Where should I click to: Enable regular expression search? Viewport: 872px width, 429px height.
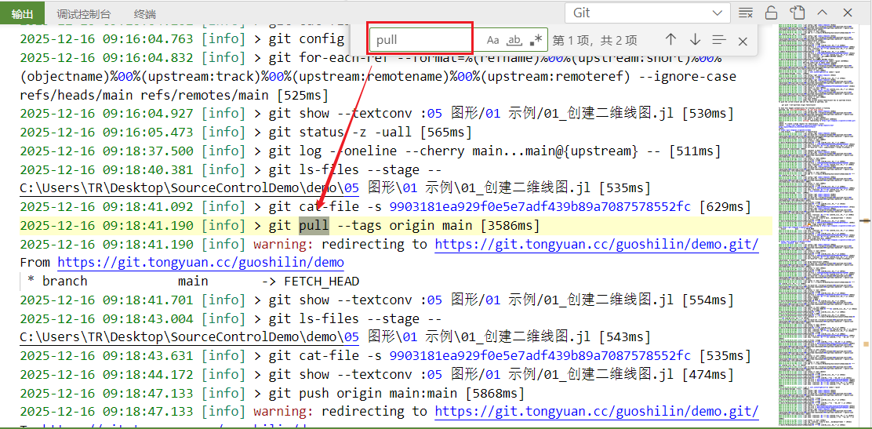click(x=536, y=40)
